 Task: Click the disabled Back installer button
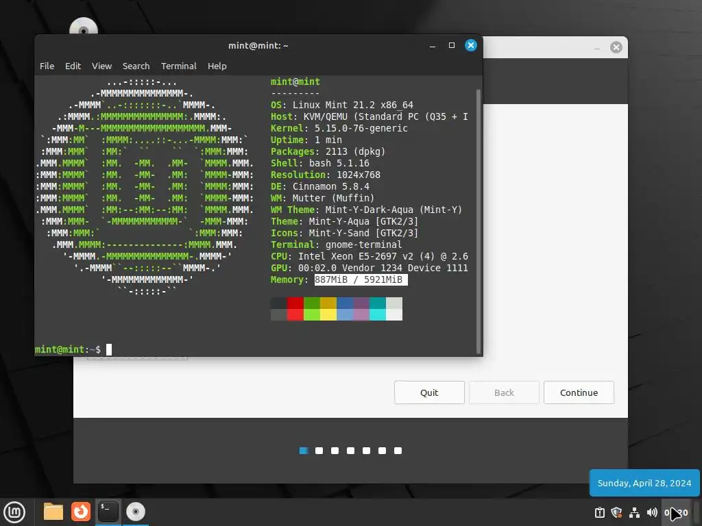[504, 392]
